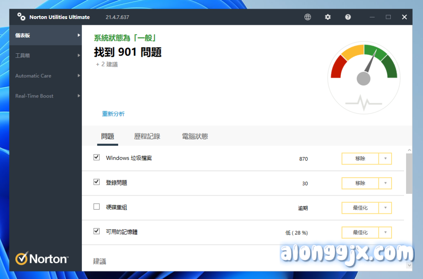Minimize the Norton Utilities window

point(372,17)
